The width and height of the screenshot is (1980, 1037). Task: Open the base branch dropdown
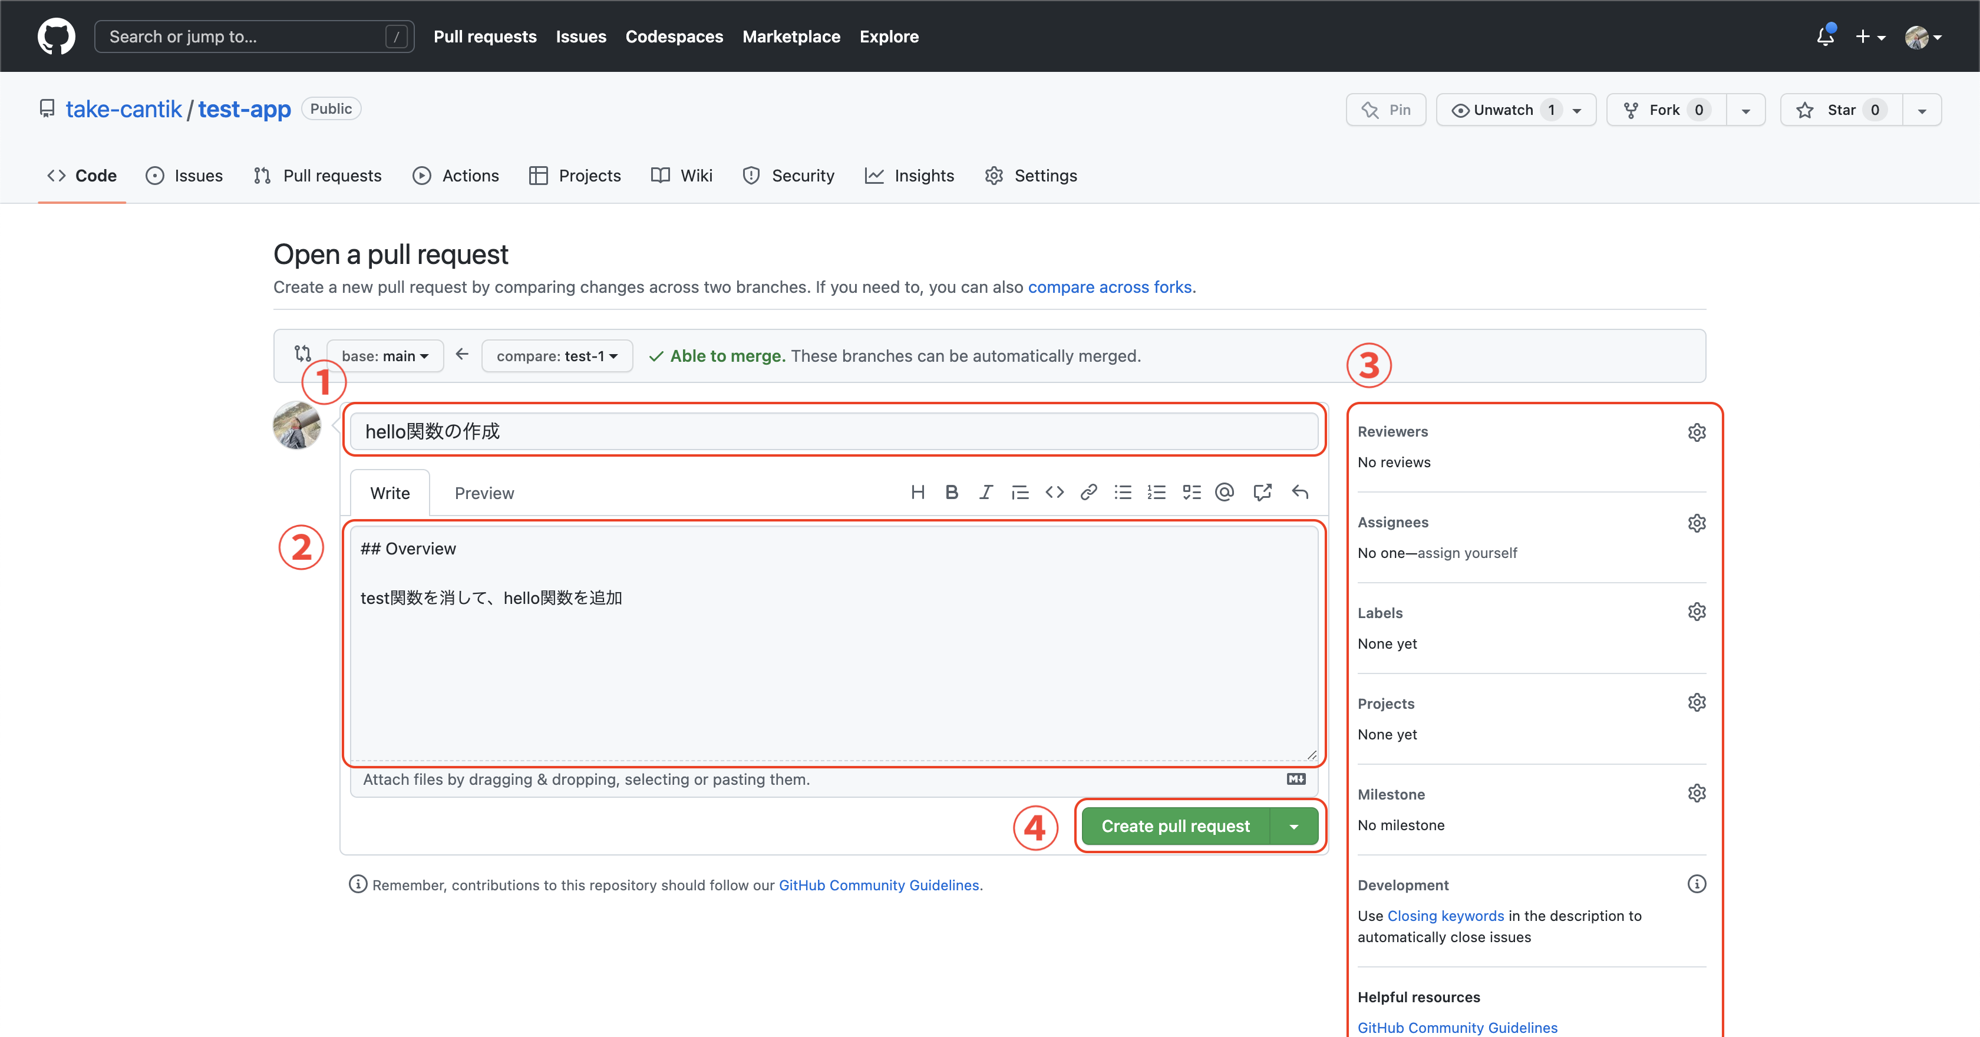pyautogui.click(x=384, y=355)
